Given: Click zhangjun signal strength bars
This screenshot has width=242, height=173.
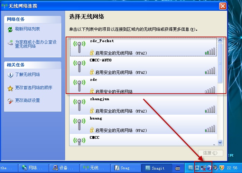Looking at the screenshot, I should click(x=210, y=109).
